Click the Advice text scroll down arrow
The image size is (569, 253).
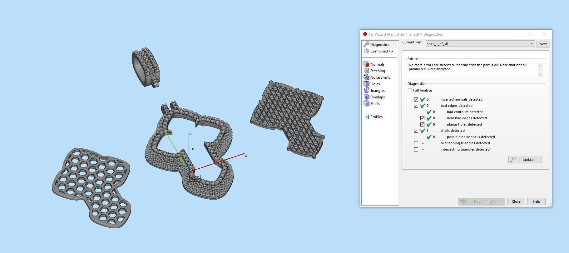point(540,74)
